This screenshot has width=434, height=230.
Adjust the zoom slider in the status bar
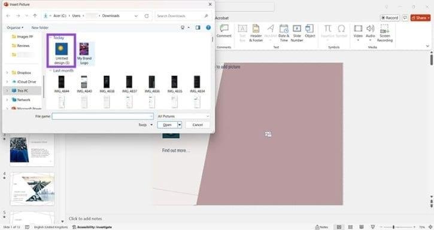(x=393, y=227)
